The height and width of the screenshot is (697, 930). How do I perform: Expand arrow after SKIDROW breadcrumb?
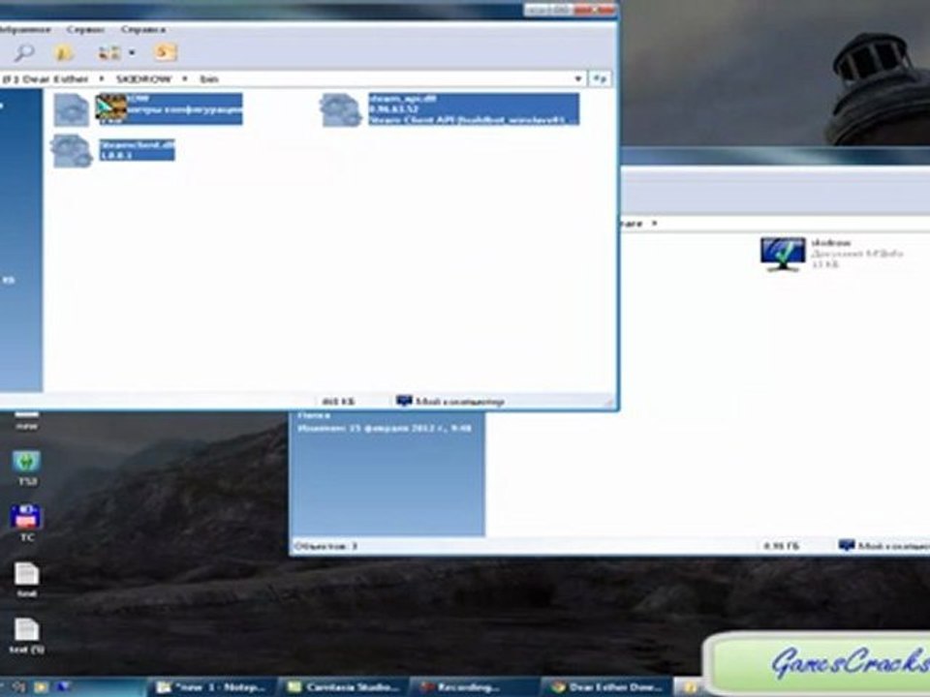click(x=185, y=78)
